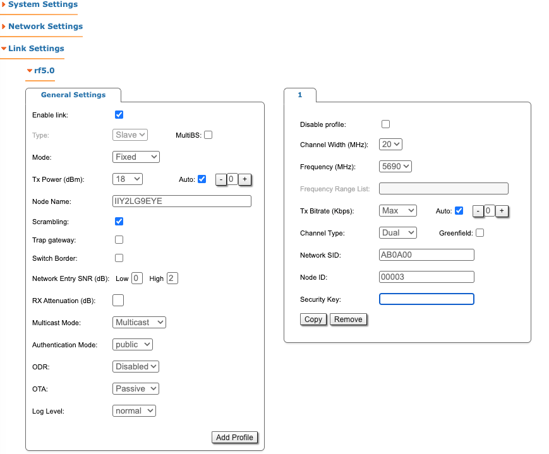Screen dimensions: 549x454
Task: Open the Multicast Mode dropdown
Action: pos(140,323)
